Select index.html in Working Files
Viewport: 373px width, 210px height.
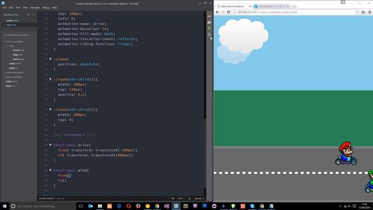(12, 21)
